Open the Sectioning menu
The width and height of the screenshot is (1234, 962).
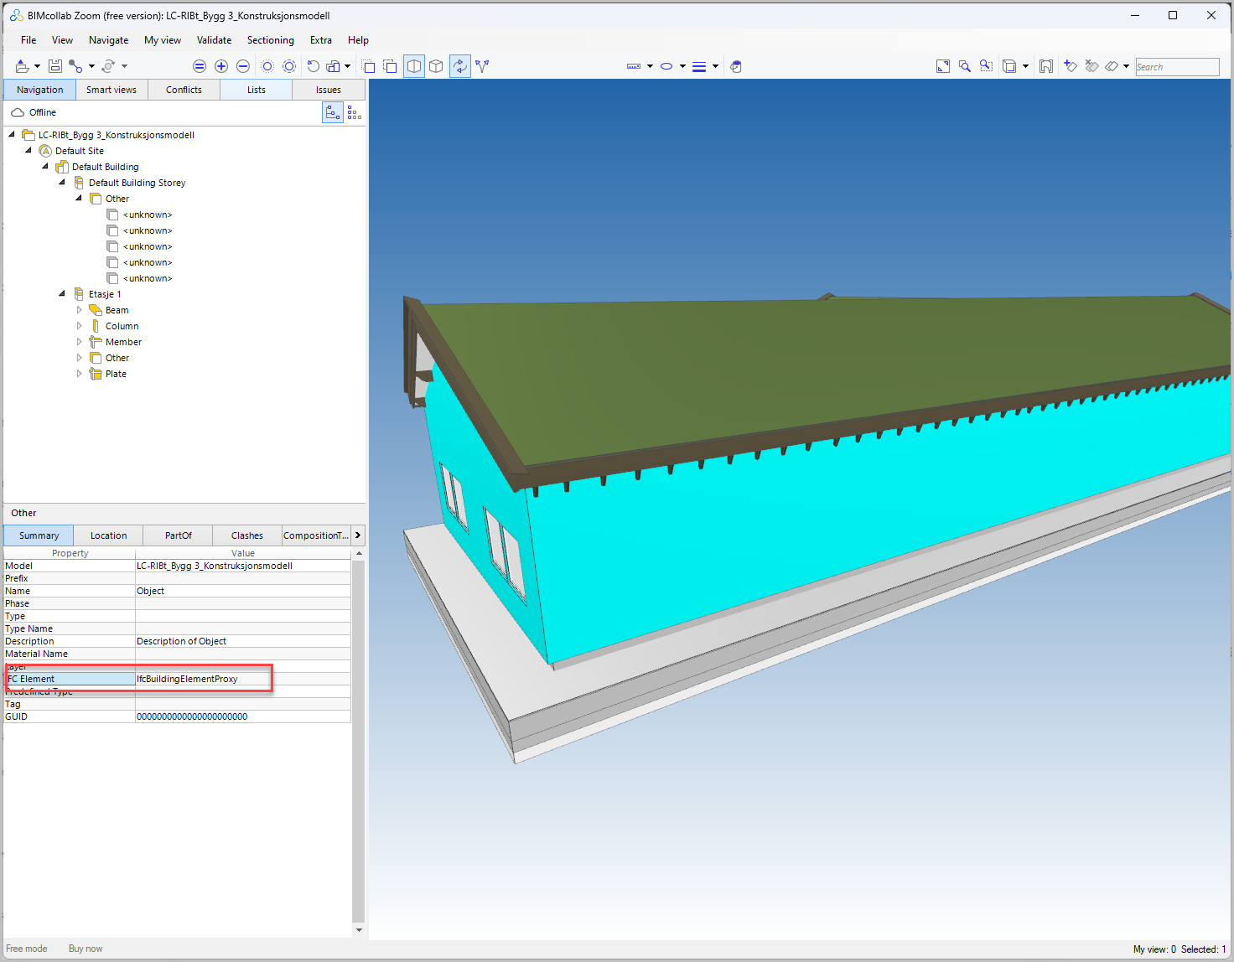(x=270, y=40)
